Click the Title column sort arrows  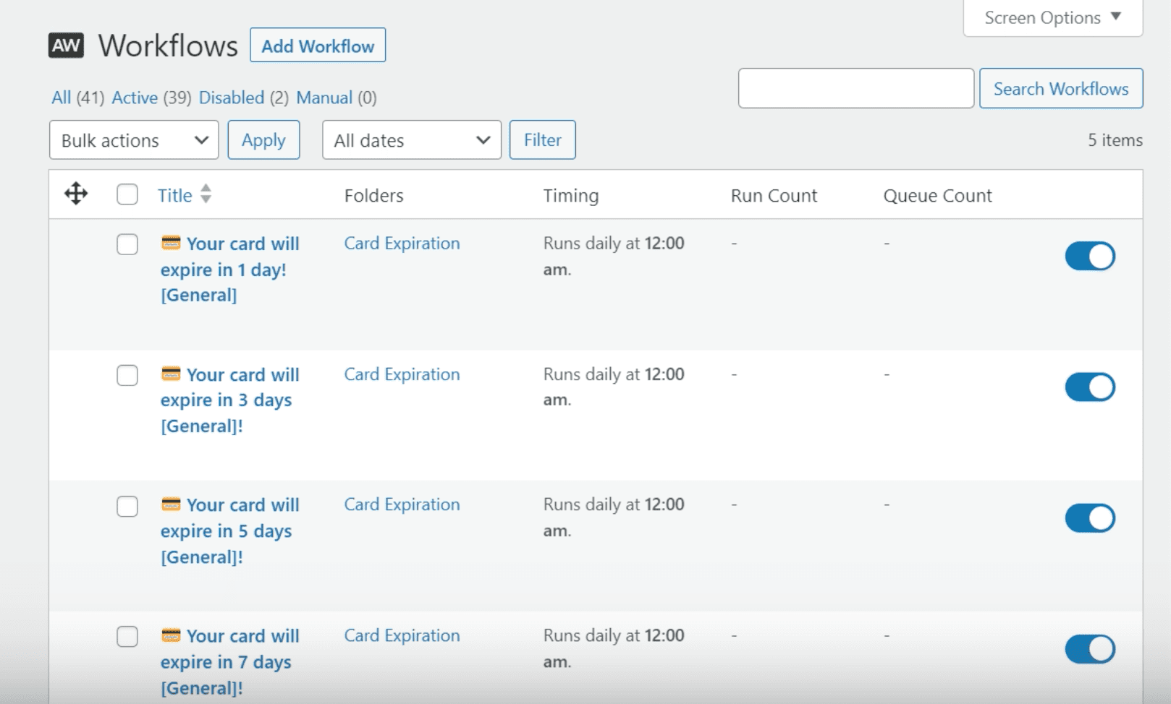pos(206,194)
